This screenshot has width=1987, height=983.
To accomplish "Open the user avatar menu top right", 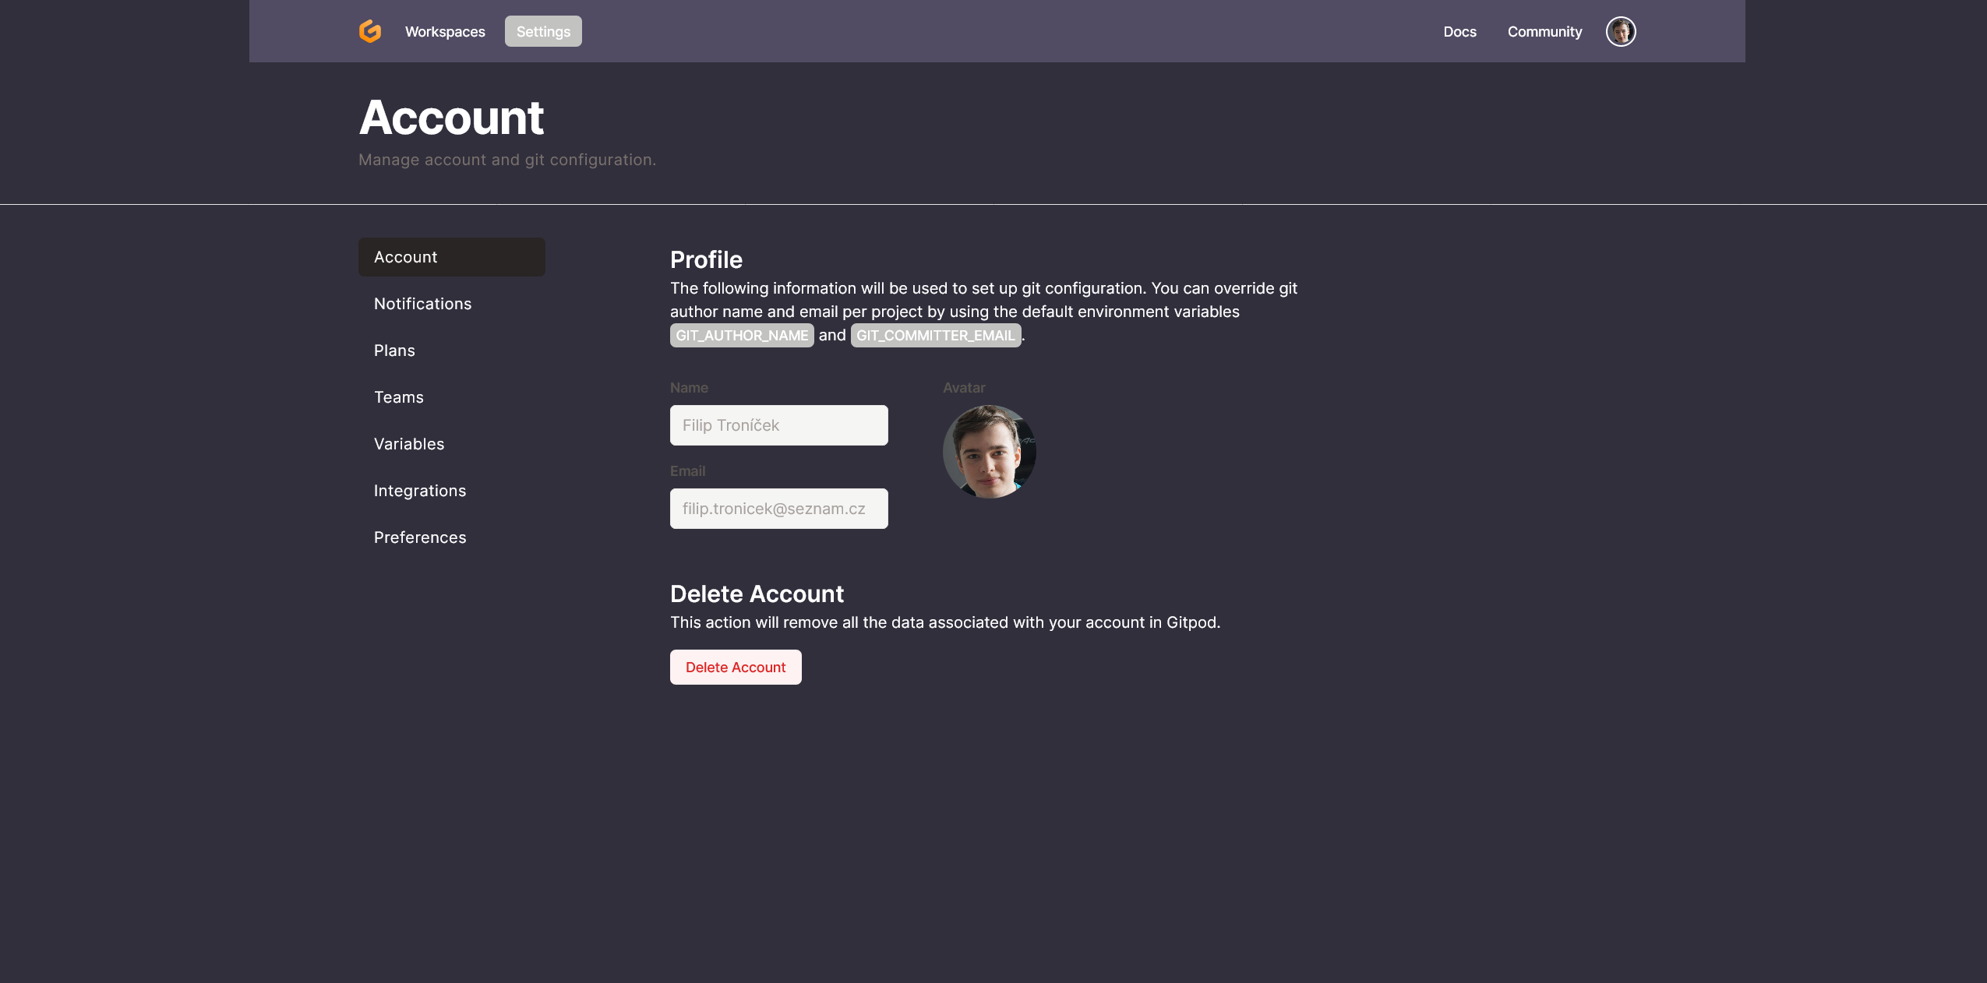I will tap(1620, 31).
